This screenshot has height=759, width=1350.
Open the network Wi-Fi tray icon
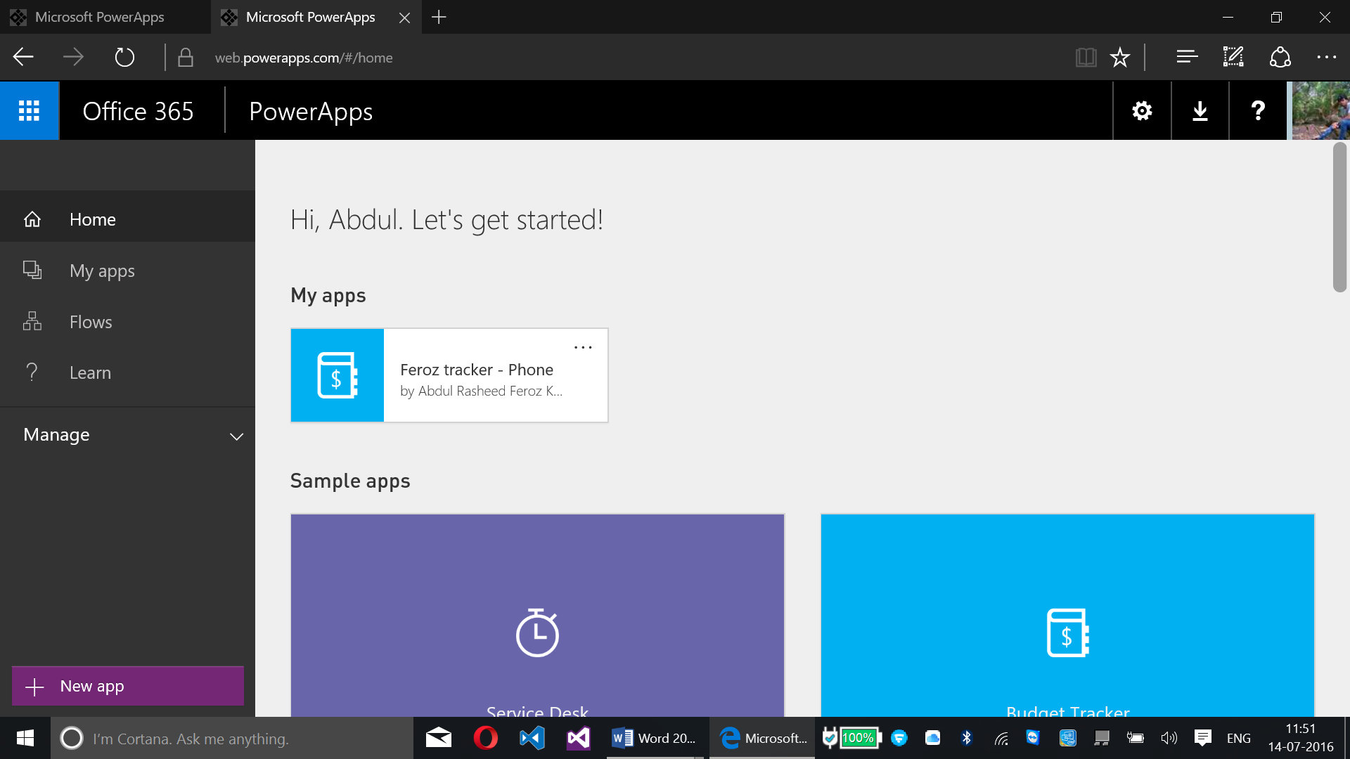pyautogui.click(x=1001, y=738)
